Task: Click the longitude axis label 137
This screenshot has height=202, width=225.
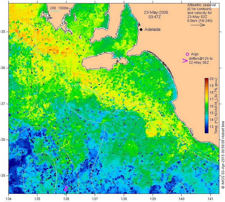Action: 95,199
